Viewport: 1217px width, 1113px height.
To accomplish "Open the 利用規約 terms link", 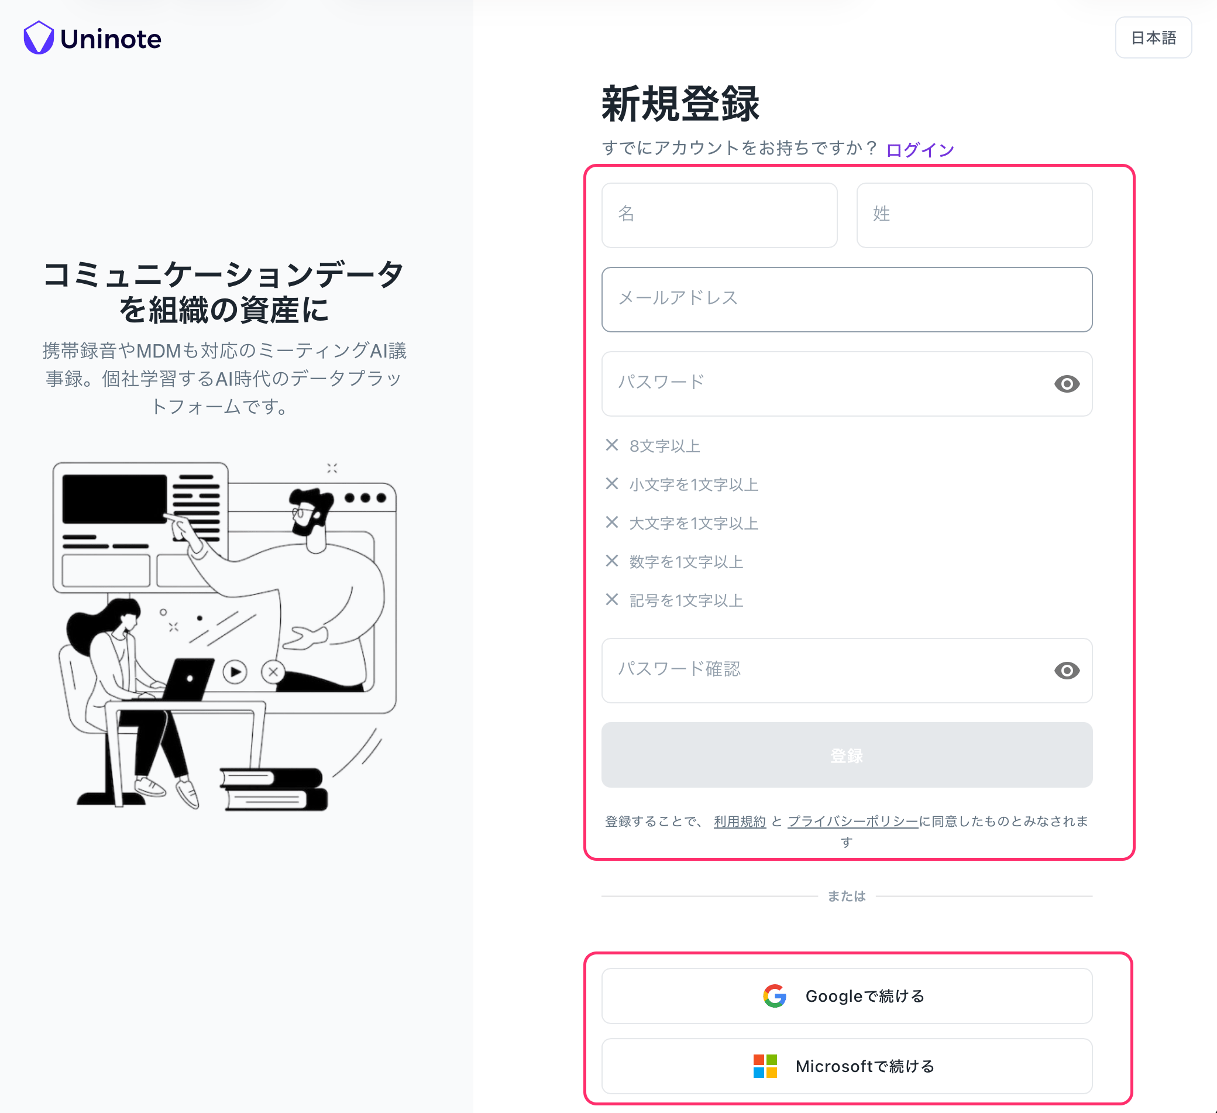I will pyautogui.click(x=740, y=822).
